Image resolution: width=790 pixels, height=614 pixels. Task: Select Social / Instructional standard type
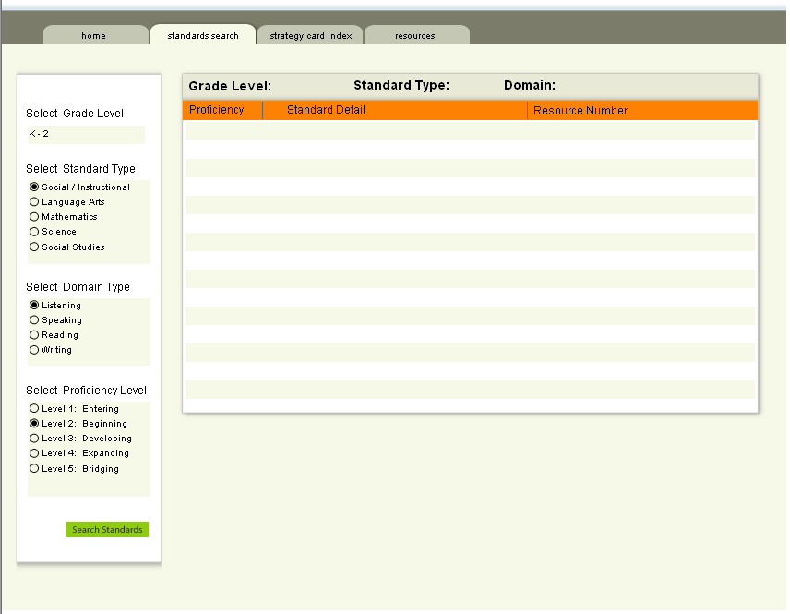34,187
